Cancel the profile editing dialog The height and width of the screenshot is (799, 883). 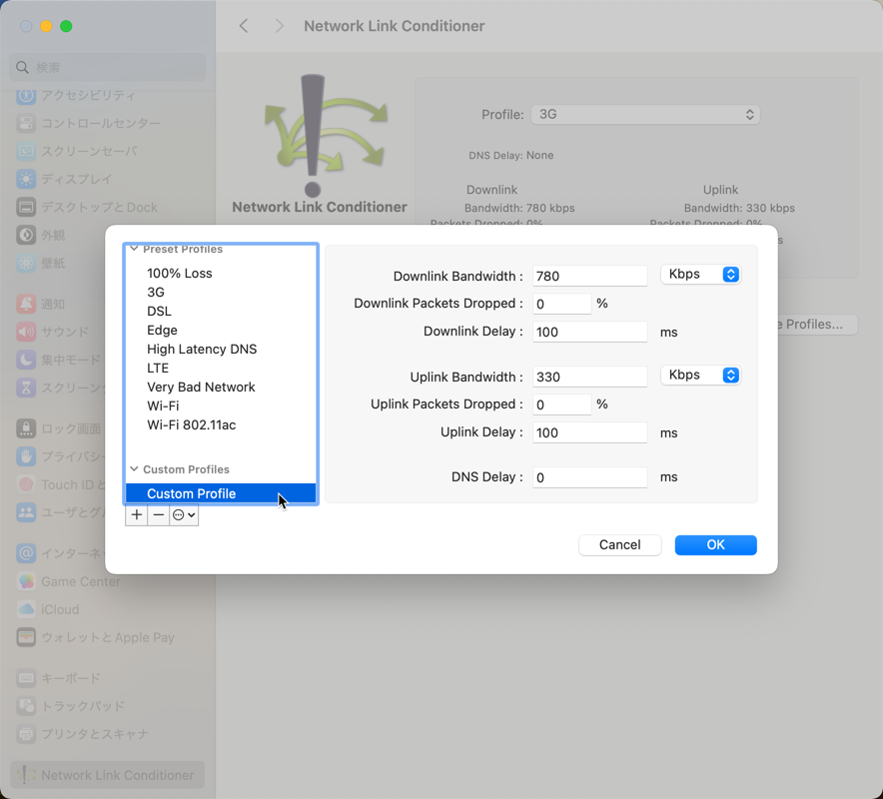(x=619, y=544)
